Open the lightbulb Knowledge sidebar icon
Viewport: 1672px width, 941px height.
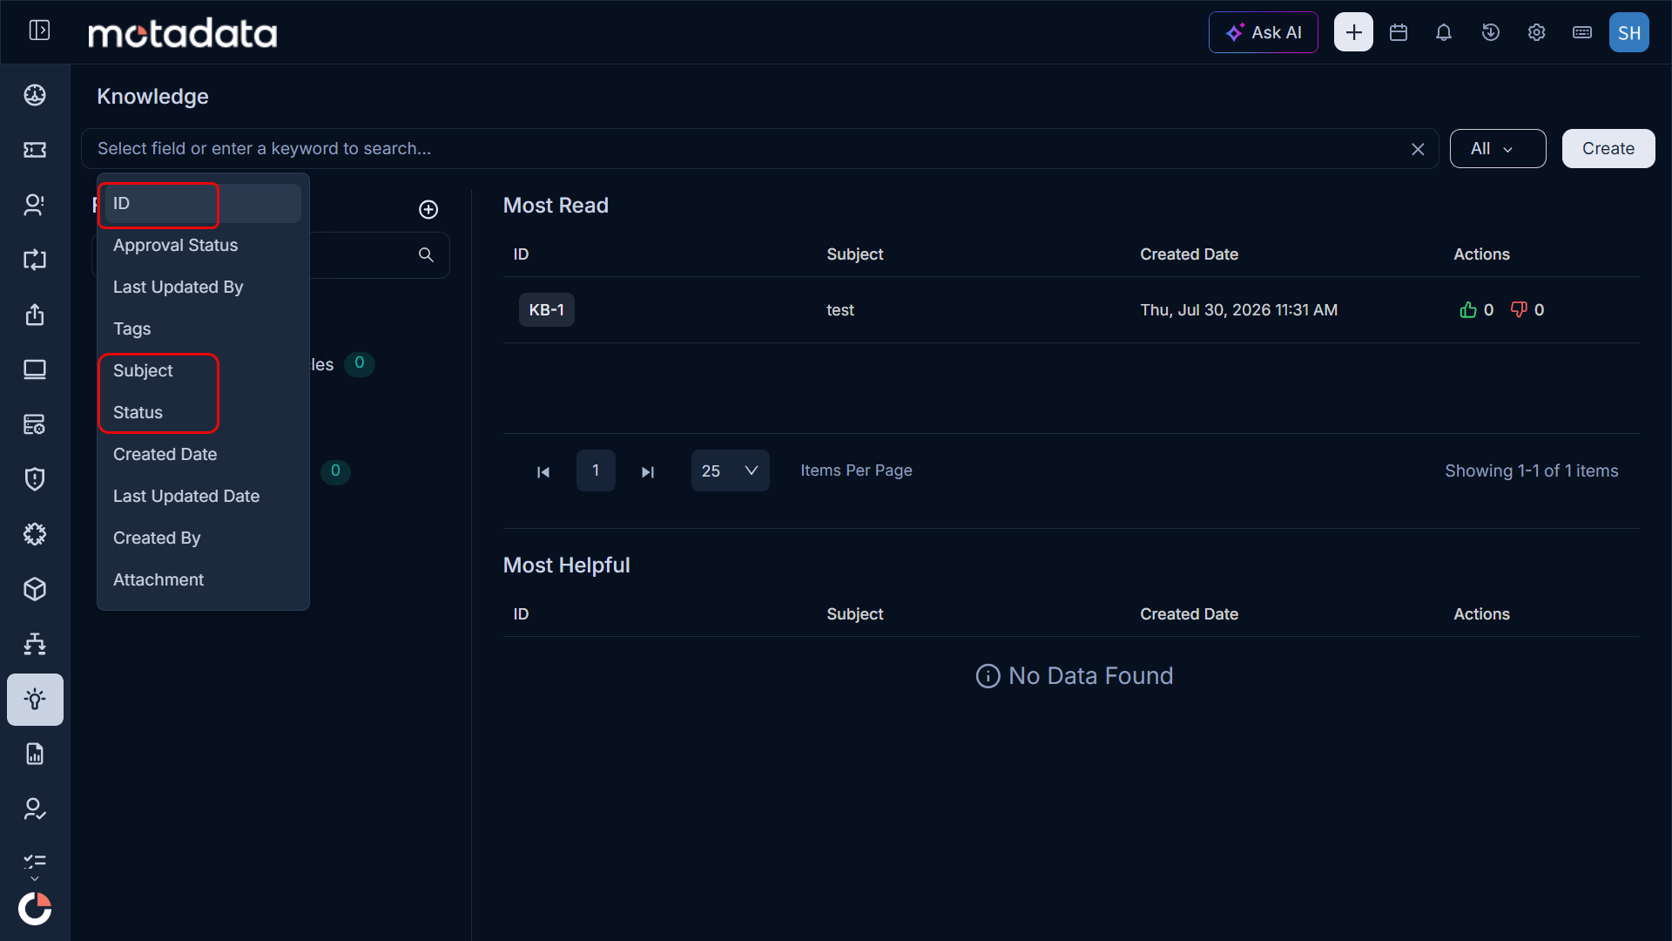tap(35, 699)
